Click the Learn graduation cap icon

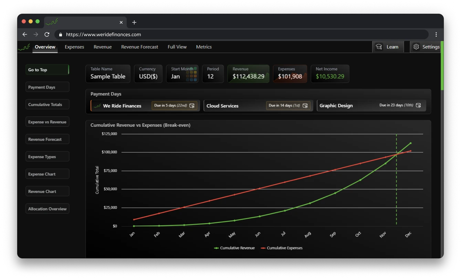tap(379, 47)
